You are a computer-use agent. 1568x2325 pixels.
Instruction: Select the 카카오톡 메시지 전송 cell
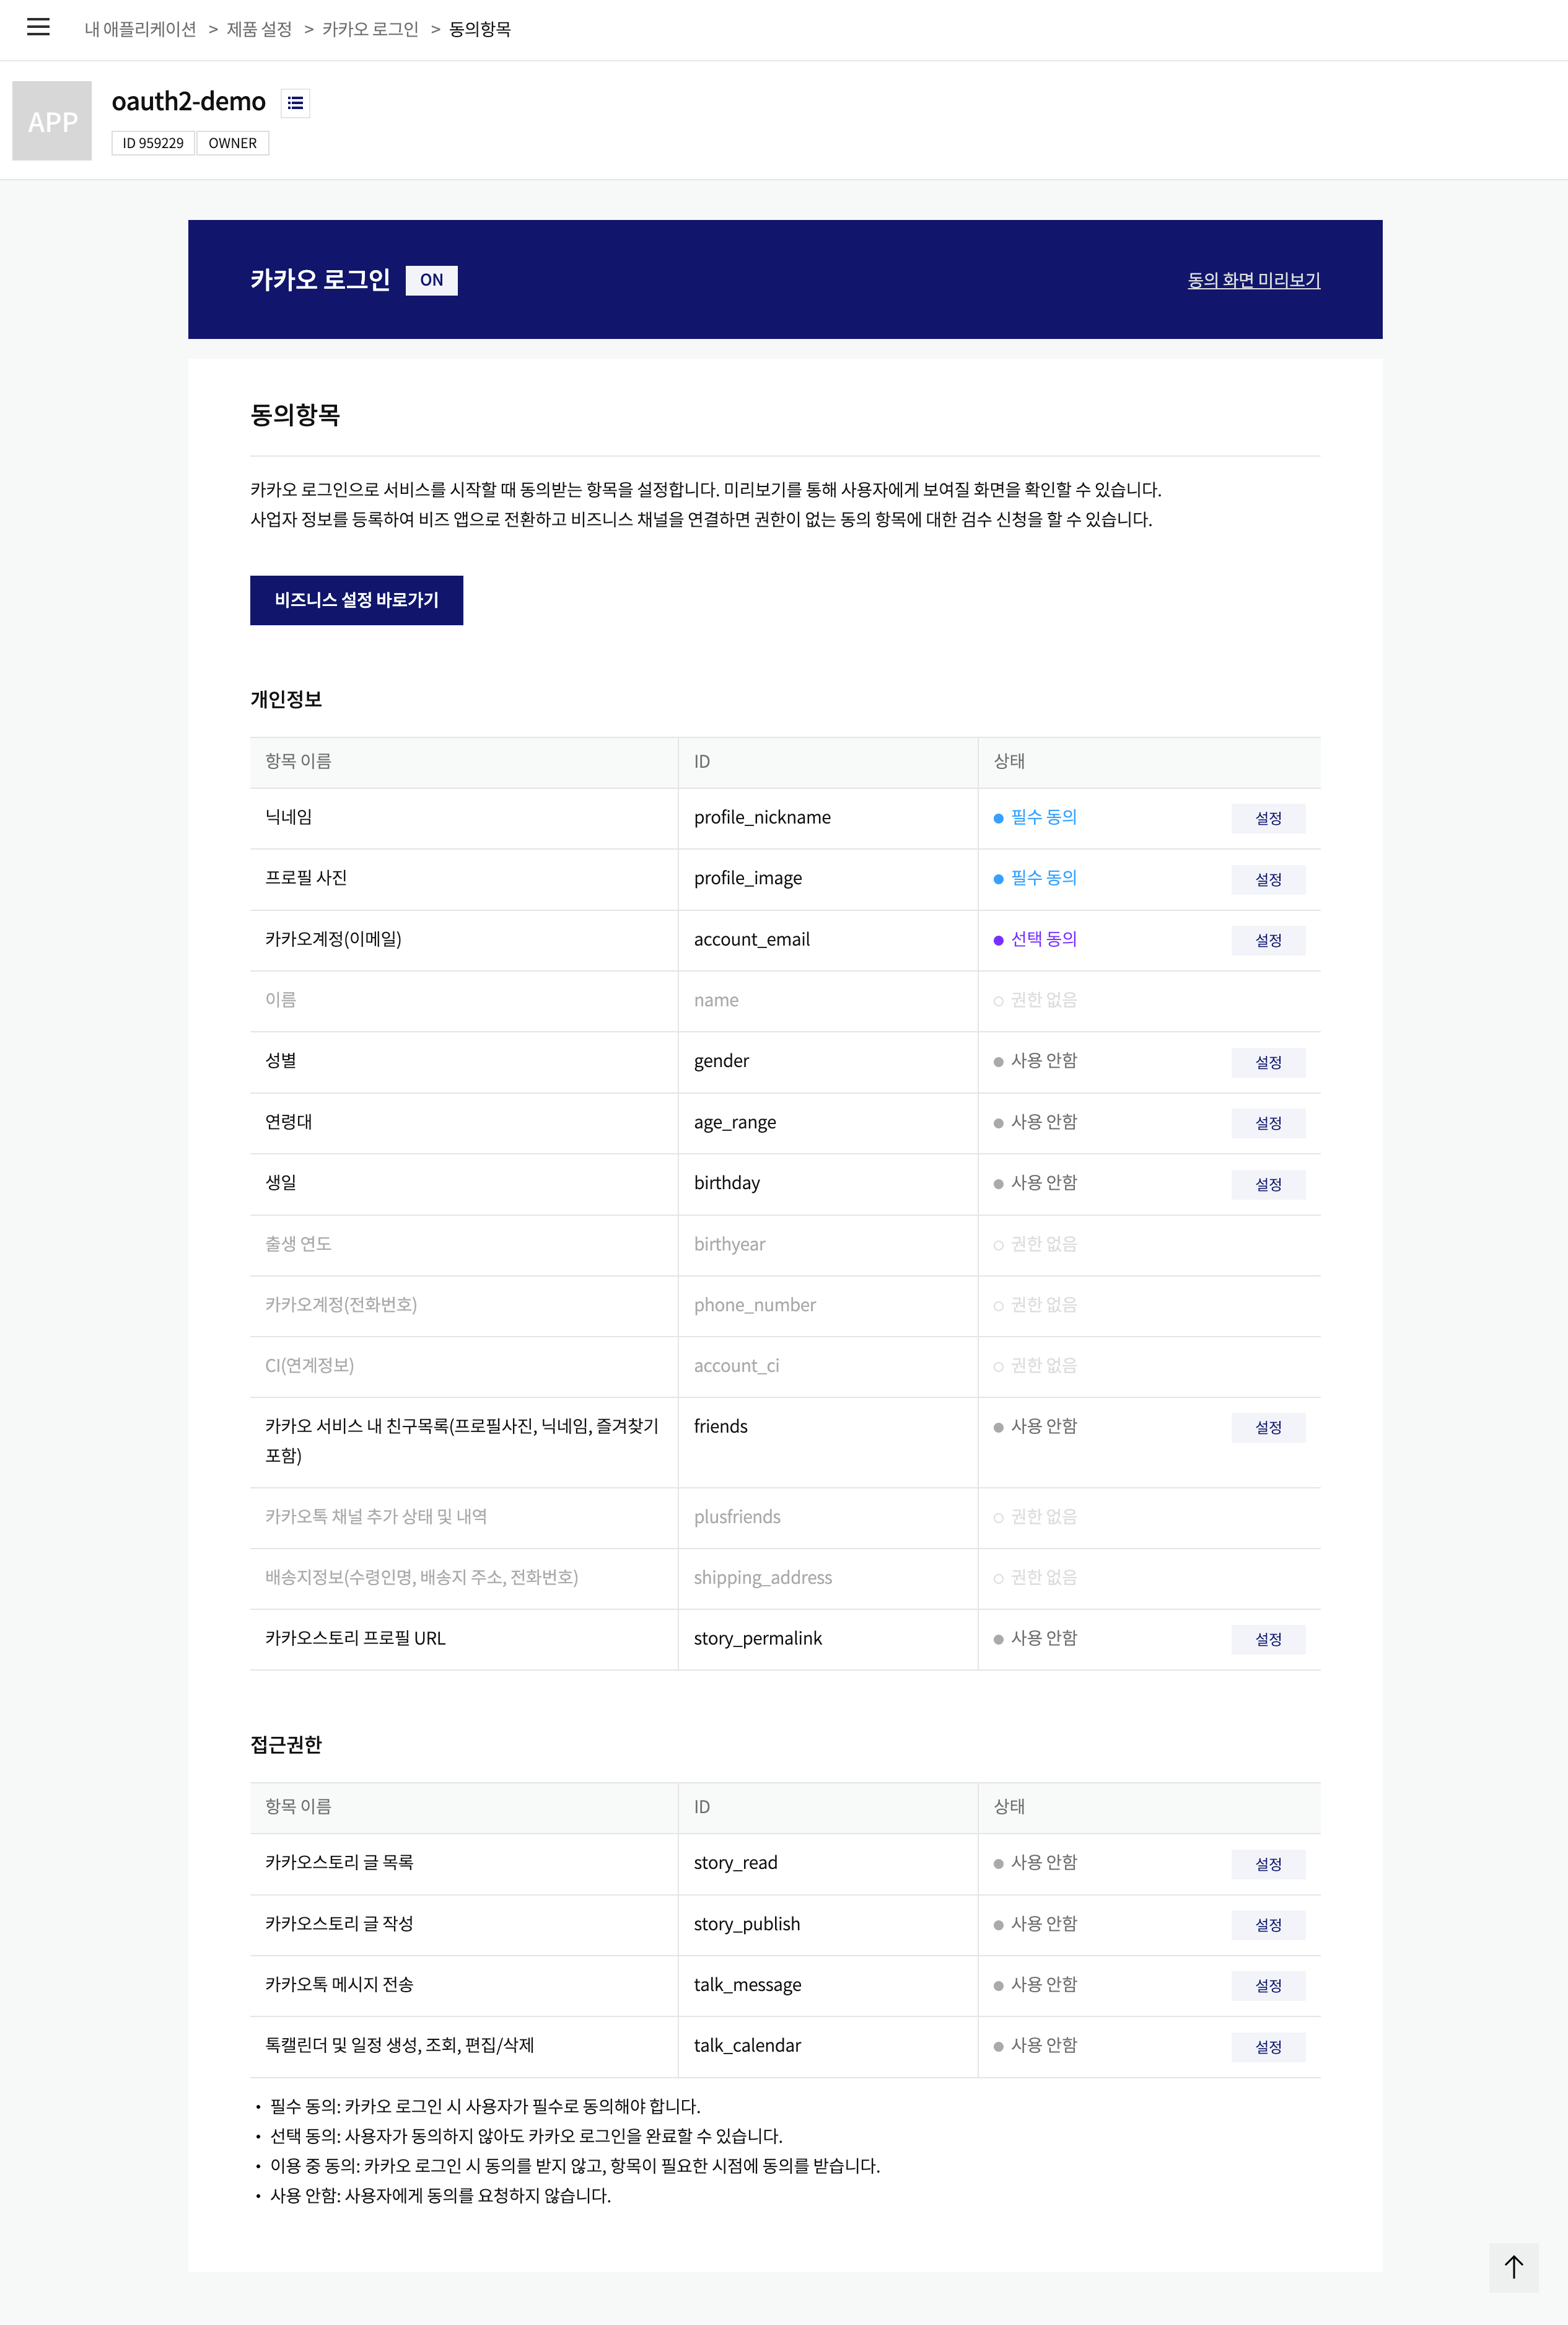pyautogui.click(x=464, y=1986)
